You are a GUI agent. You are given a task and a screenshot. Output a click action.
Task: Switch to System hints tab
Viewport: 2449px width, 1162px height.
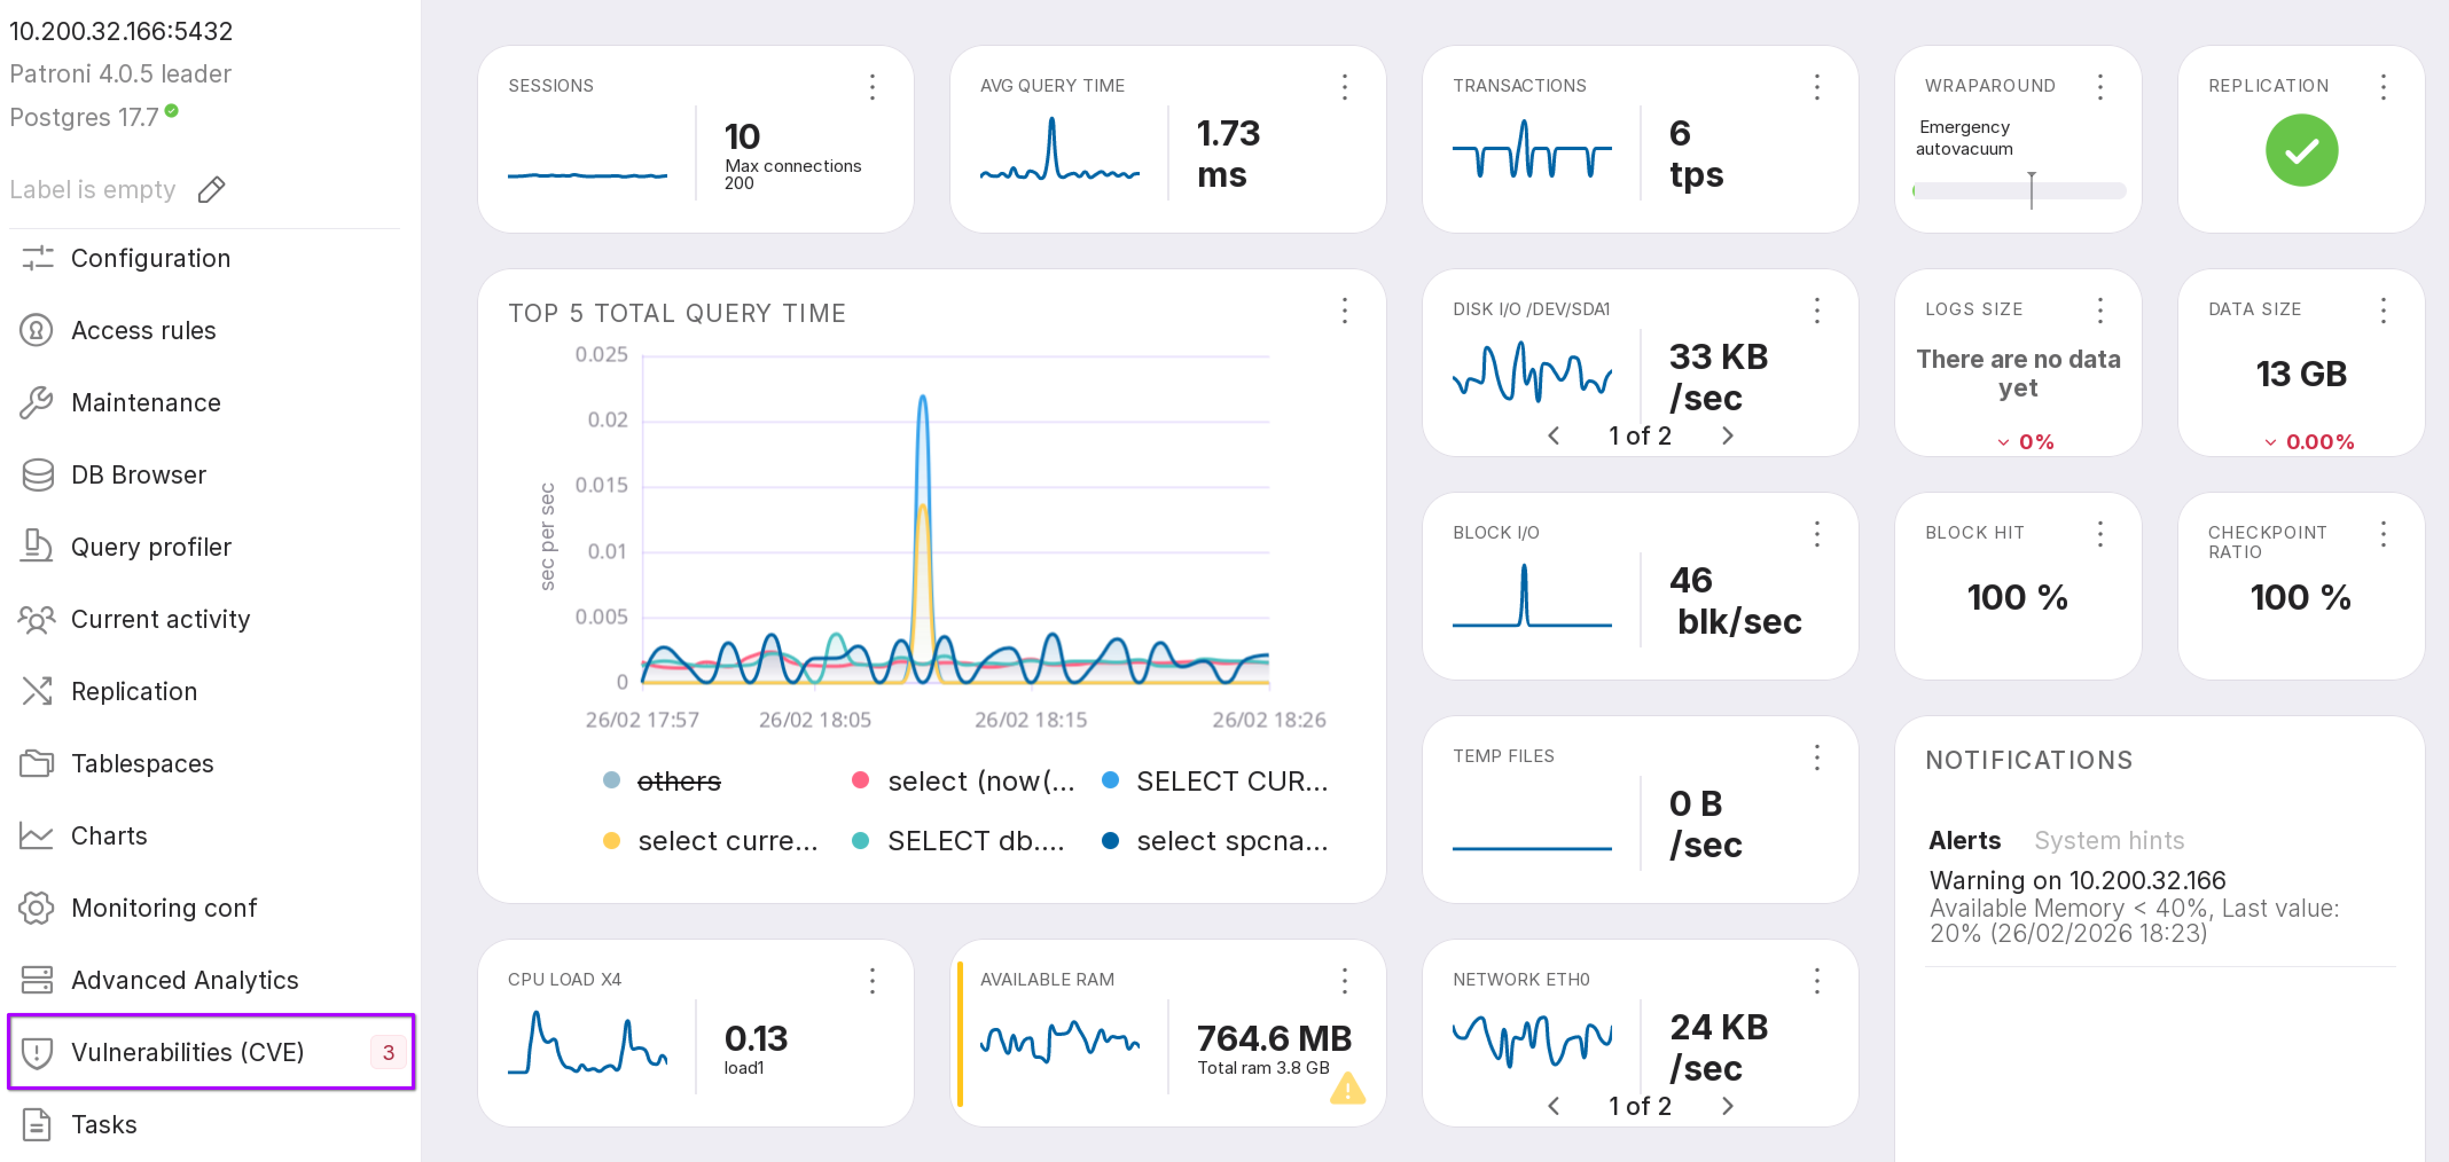click(2108, 840)
